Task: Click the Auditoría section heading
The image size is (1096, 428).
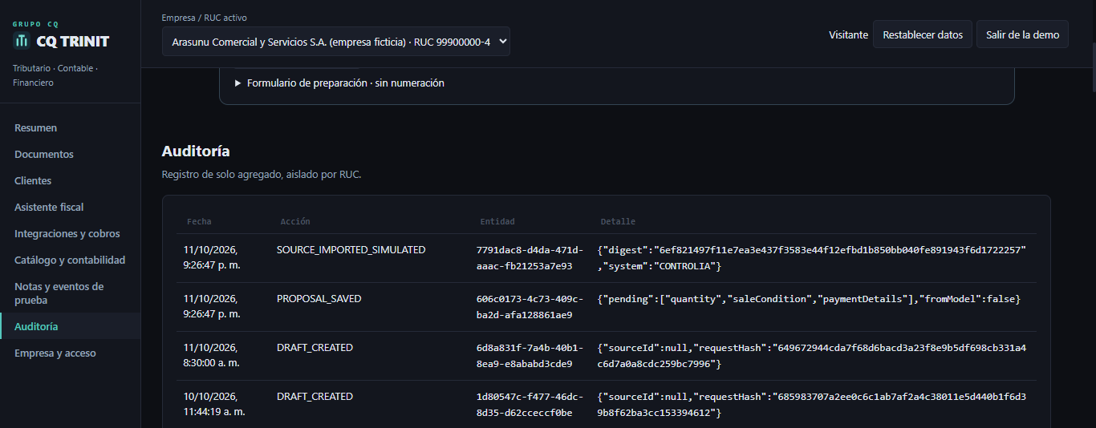Action: [196, 151]
